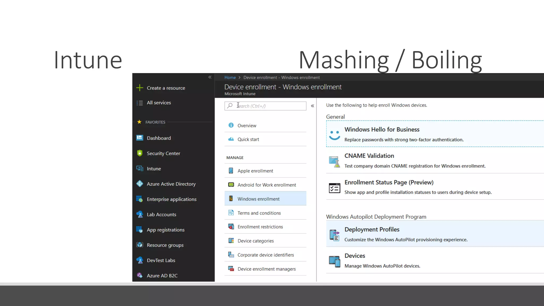544x306 pixels.
Task: Click the Windows Hello smiley face icon
Action: (334, 135)
